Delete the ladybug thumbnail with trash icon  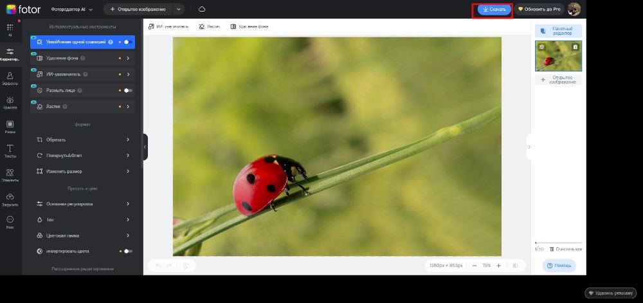[x=575, y=47]
